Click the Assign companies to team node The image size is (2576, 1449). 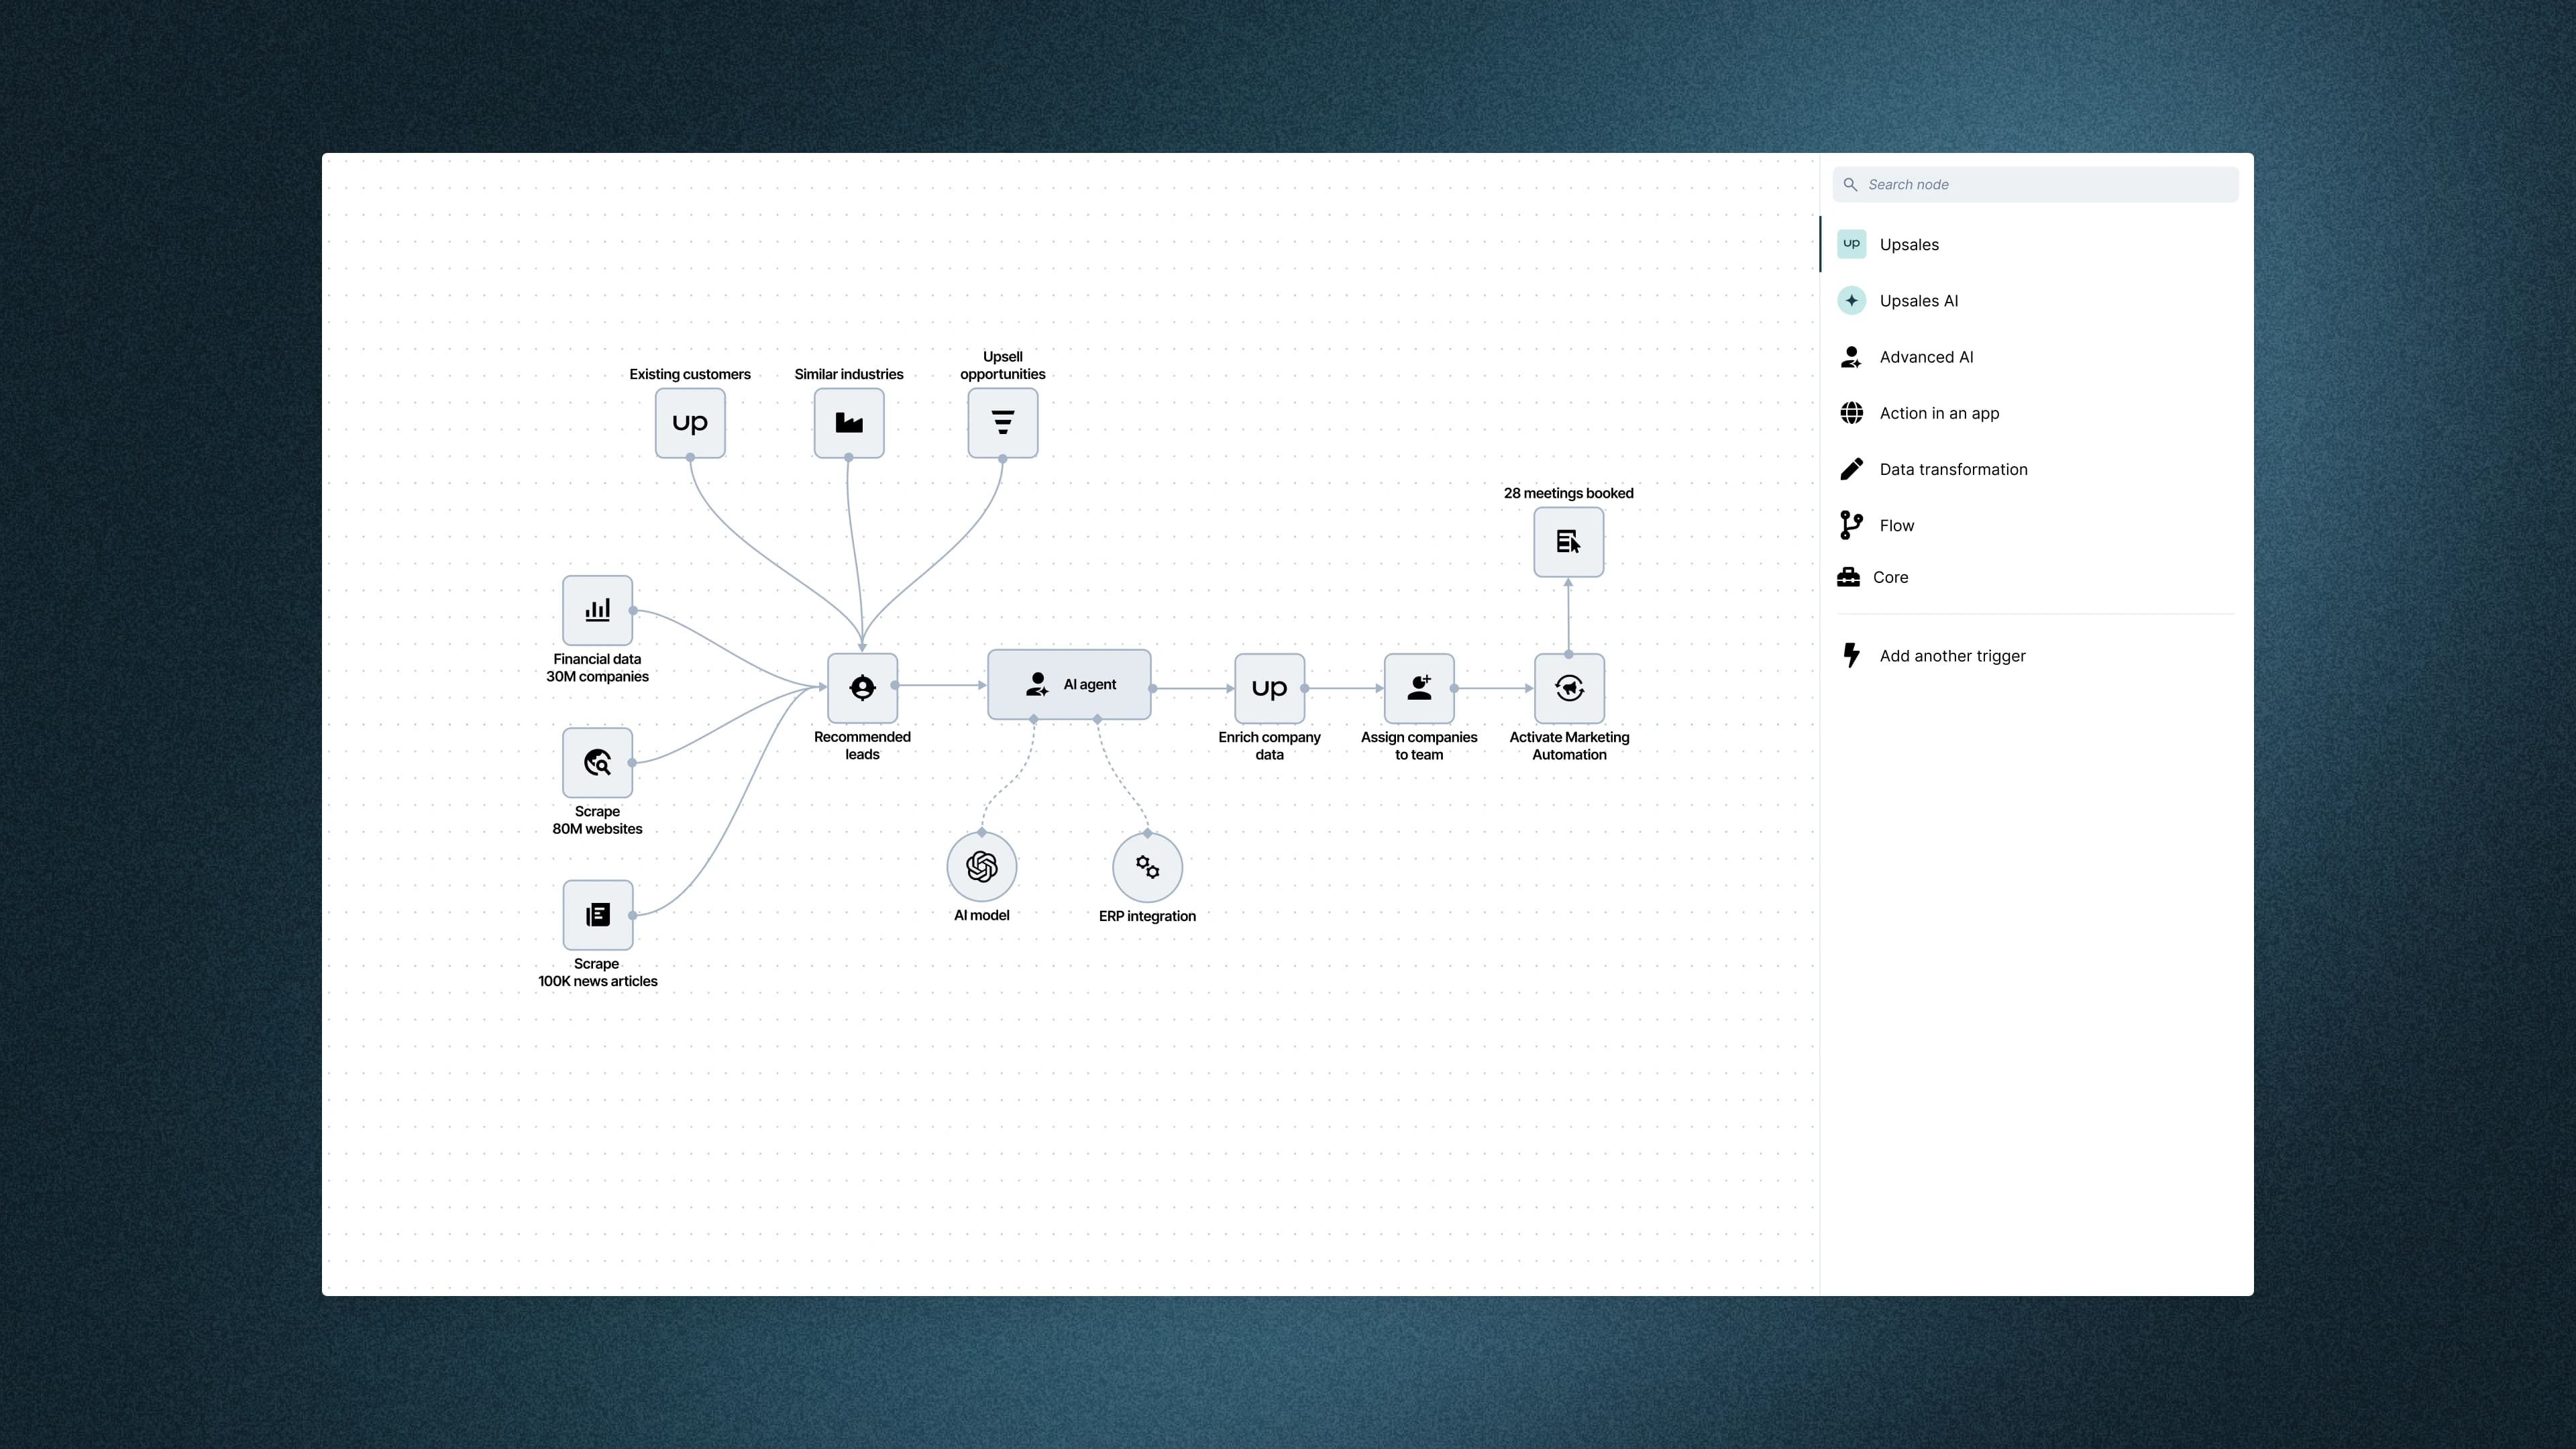click(1419, 687)
